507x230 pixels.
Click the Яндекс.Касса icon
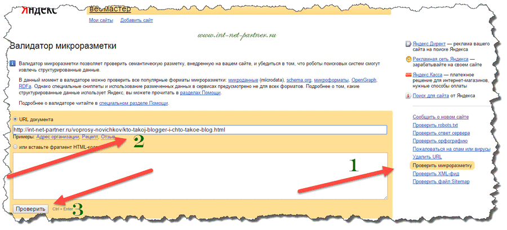(x=408, y=74)
